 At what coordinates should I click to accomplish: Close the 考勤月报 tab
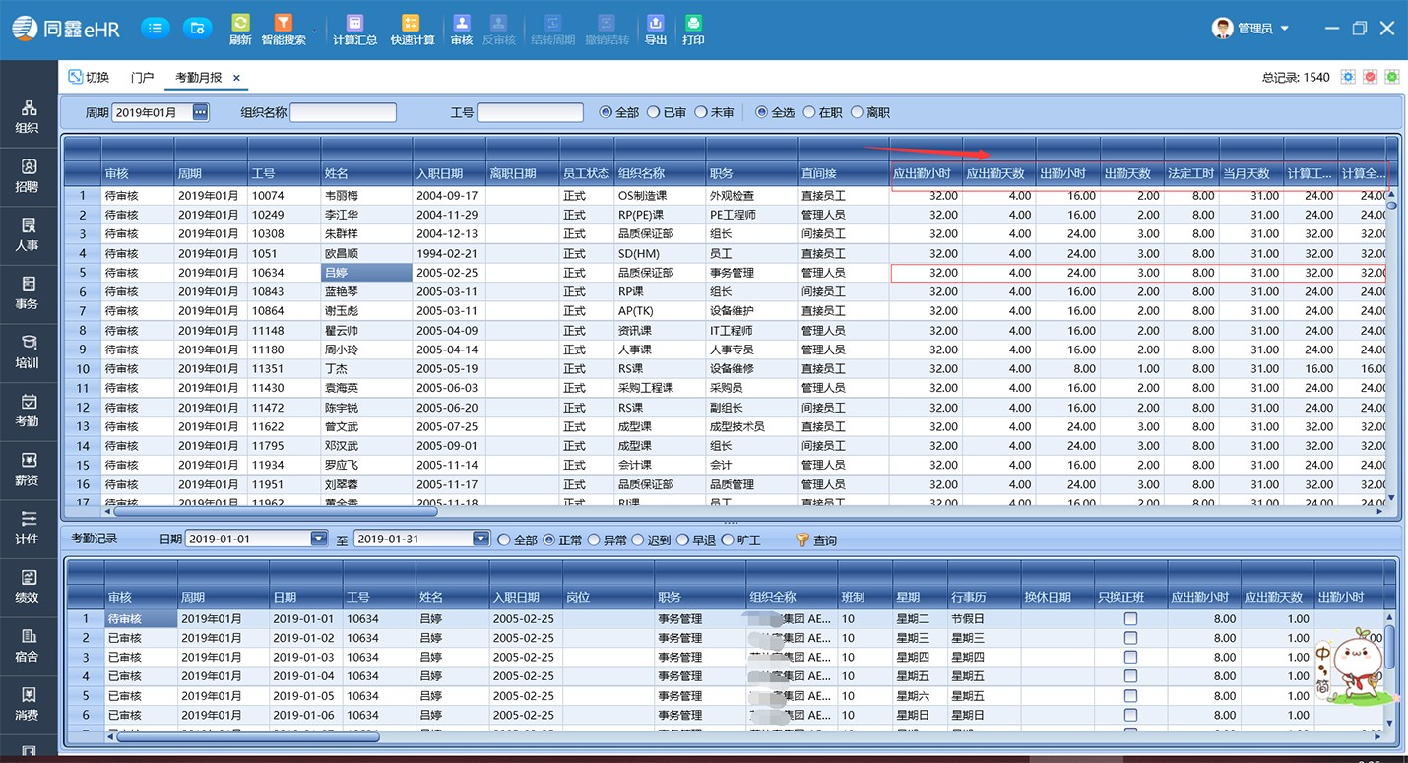pos(236,78)
